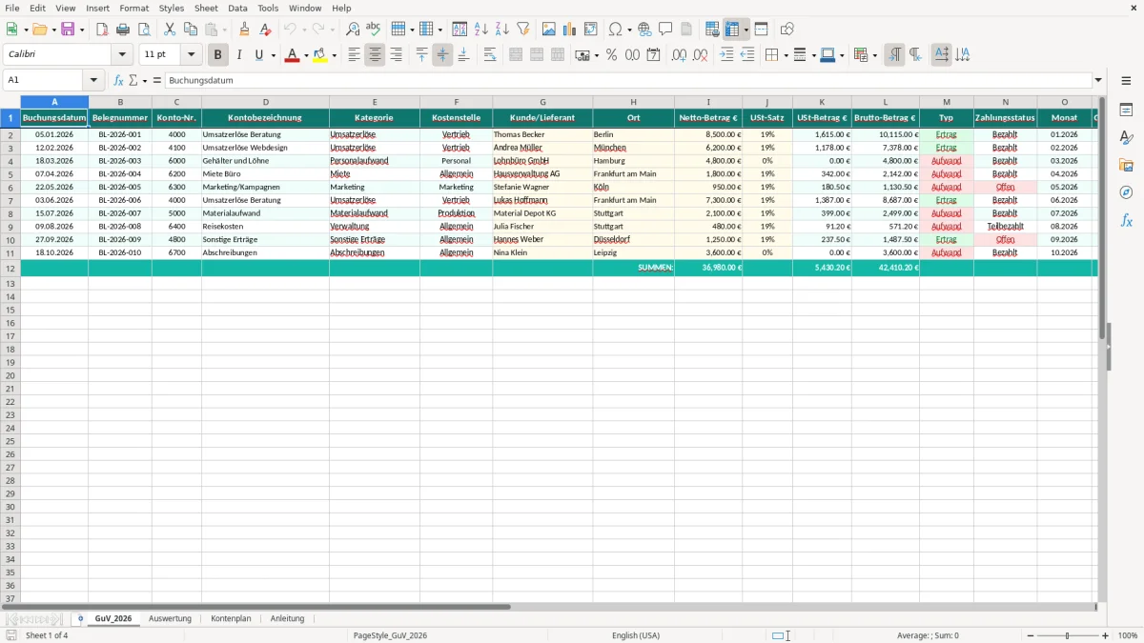Image resolution: width=1144 pixels, height=643 pixels.
Task: Format as percent
Action: pyautogui.click(x=611, y=55)
